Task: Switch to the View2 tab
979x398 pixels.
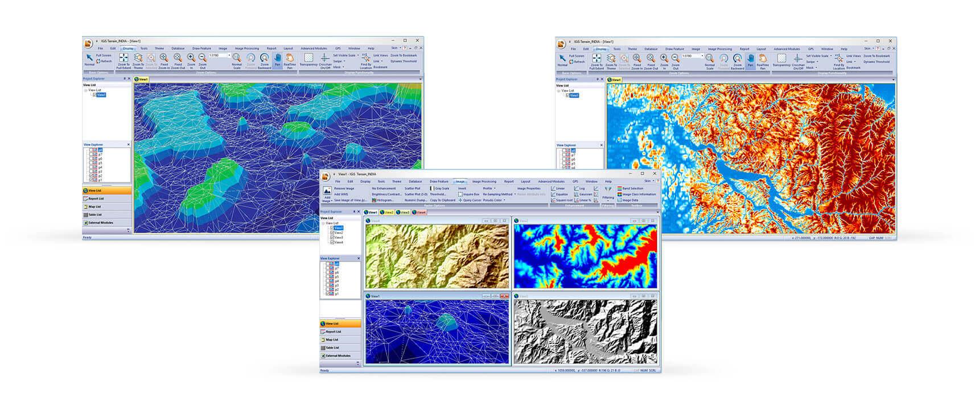Action: point(387,213)
